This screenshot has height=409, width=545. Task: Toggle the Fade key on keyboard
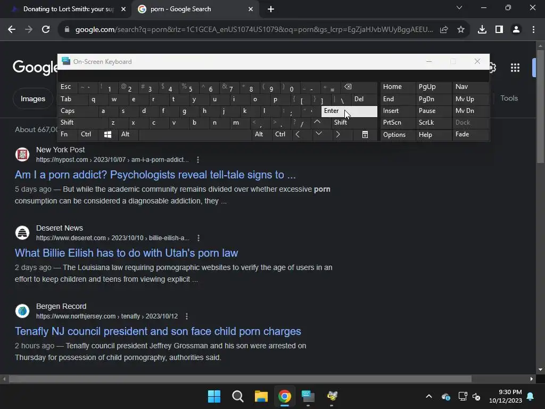coord(470,135)
